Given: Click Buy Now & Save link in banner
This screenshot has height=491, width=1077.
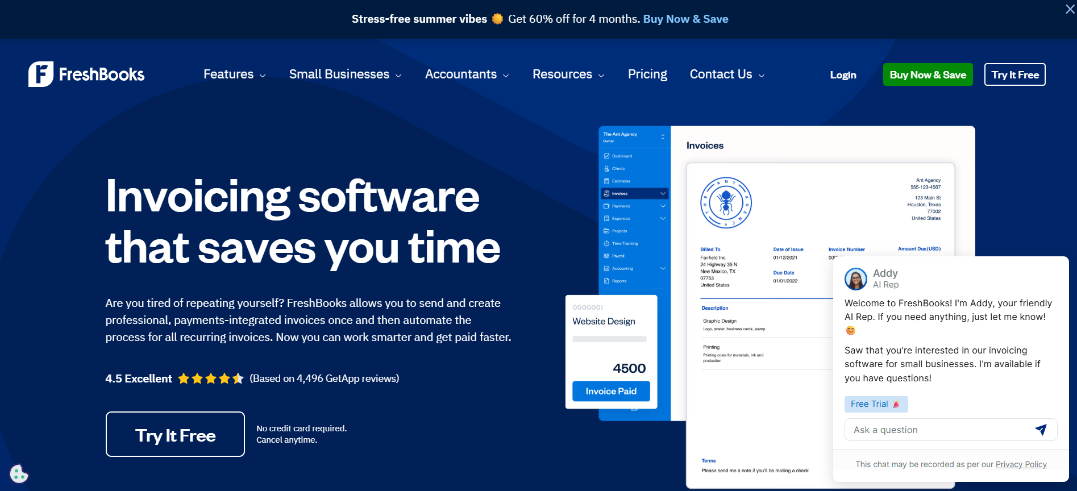Looking at the screenshot, I should click(x=685, y=19).
